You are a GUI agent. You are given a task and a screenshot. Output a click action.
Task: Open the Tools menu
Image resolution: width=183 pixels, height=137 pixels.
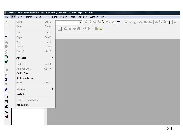pos(72,17)
